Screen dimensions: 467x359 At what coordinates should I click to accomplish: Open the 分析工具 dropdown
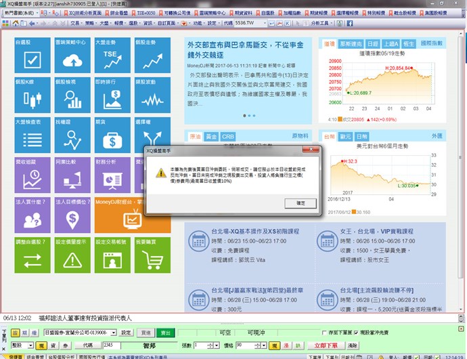click(x=321, y=23)
